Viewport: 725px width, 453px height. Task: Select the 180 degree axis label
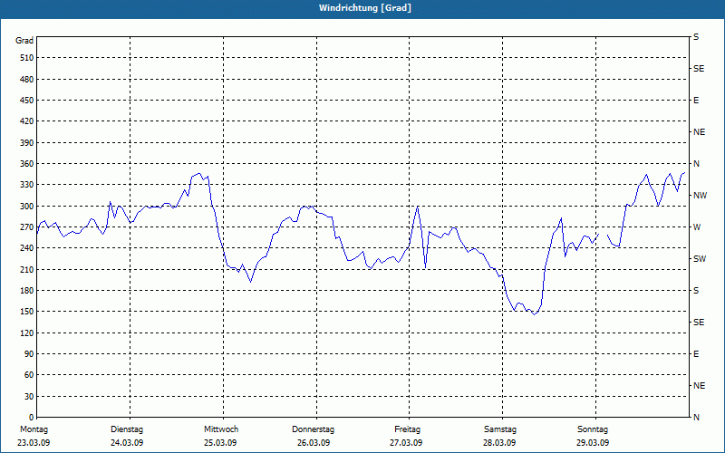(x=26, y=290)
